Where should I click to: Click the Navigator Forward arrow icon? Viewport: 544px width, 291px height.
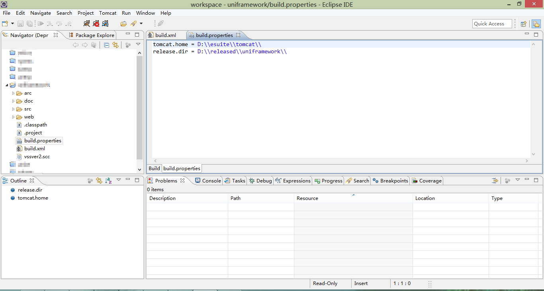(x=85, y=45)
